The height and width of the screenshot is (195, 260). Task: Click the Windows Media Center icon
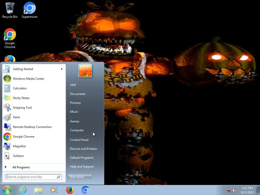tap(7, 79)
